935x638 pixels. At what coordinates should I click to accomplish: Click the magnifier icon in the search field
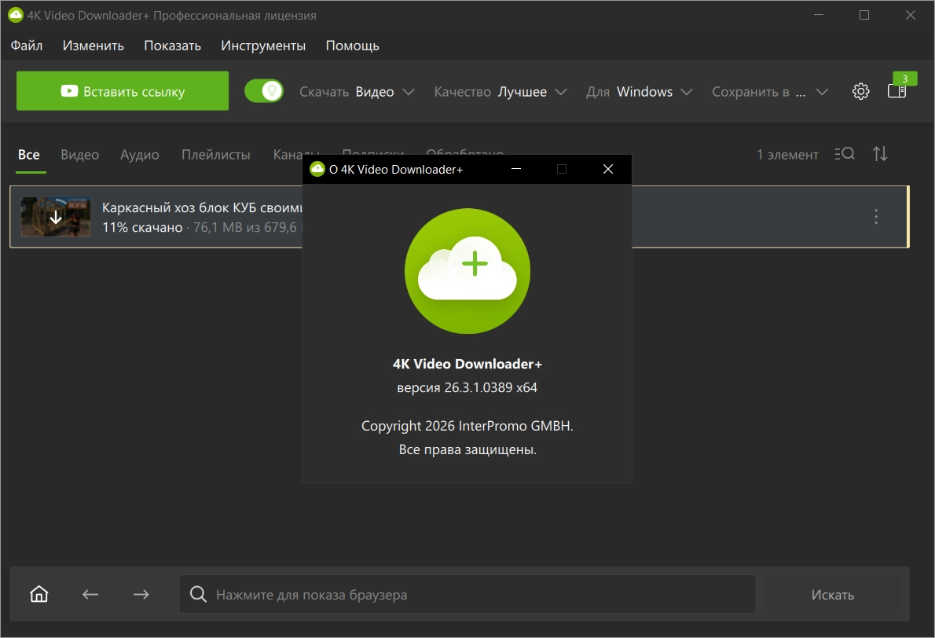[x=198, y=594]
